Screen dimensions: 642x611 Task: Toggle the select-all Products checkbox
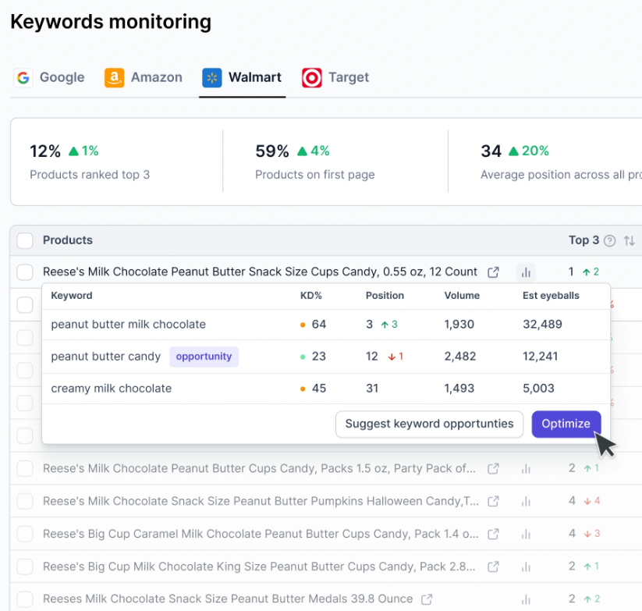point(25,240)
